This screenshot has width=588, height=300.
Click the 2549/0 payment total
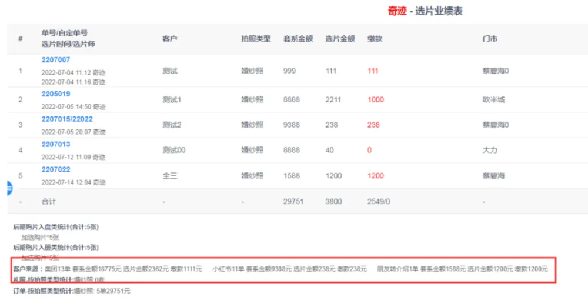378,201
